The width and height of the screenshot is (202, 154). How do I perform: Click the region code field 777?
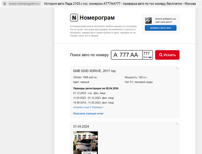point(147,53)
